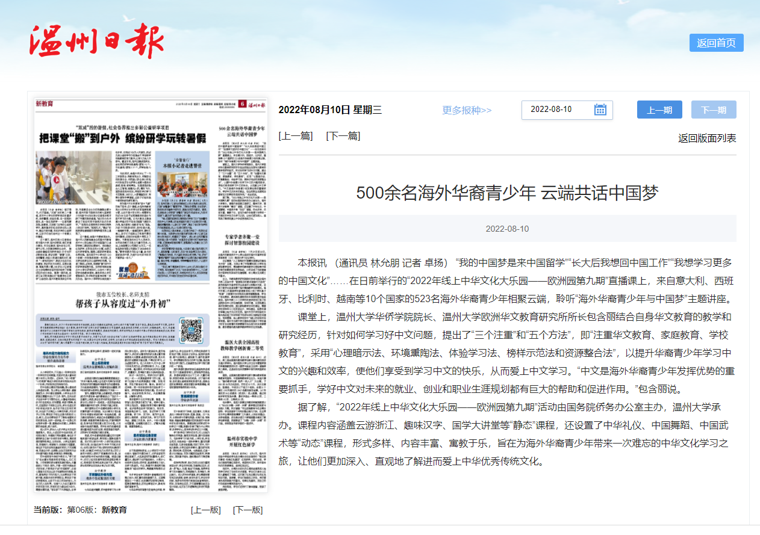Click the 下一期 next issue button
Screen dimensions: 760x535
(714, 110)
